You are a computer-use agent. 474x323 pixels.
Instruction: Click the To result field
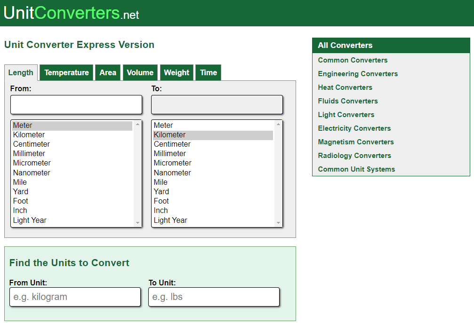pyautogui.click(x=217, y=105)
